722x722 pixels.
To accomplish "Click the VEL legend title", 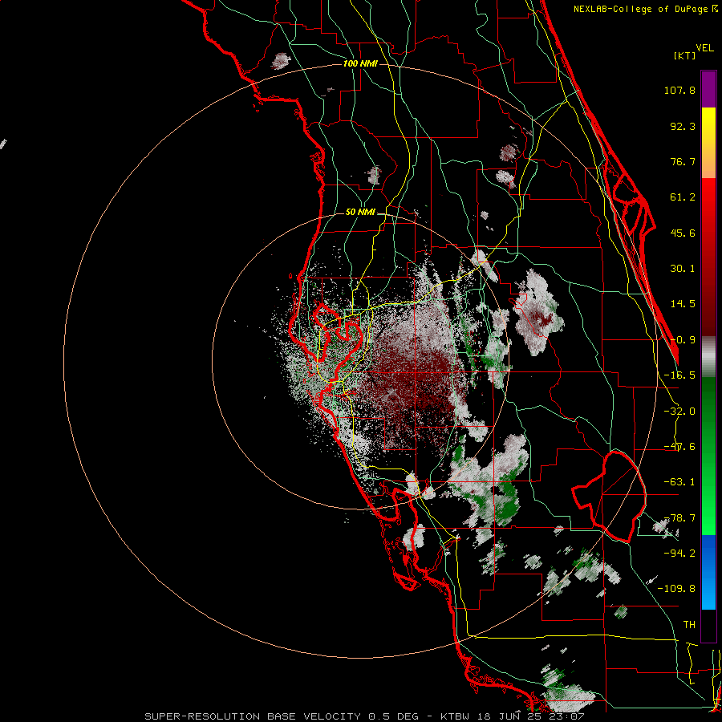I will point(704,48).
